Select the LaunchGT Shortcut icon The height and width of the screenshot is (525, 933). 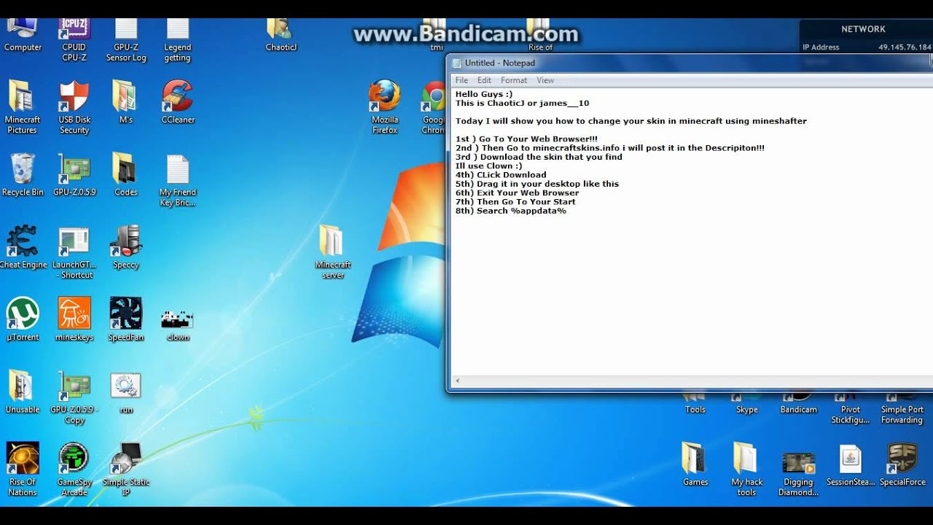click(74, 252)
